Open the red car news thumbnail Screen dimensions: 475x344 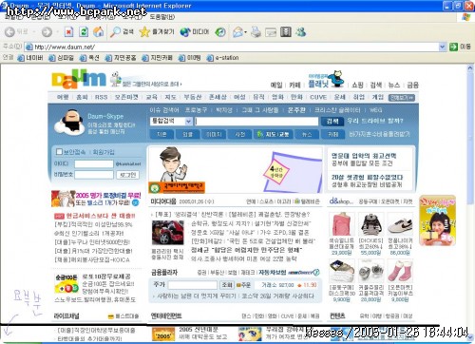167,233
